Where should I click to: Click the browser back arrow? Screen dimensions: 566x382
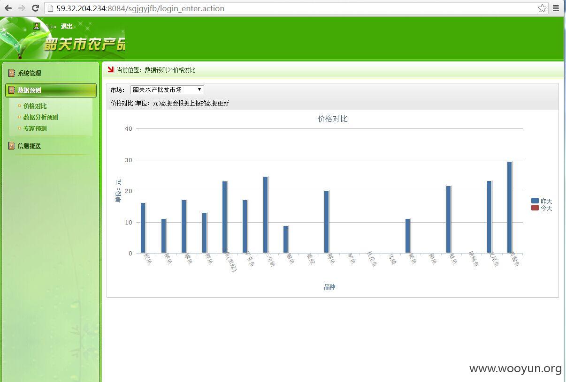[x=8, y=8]
